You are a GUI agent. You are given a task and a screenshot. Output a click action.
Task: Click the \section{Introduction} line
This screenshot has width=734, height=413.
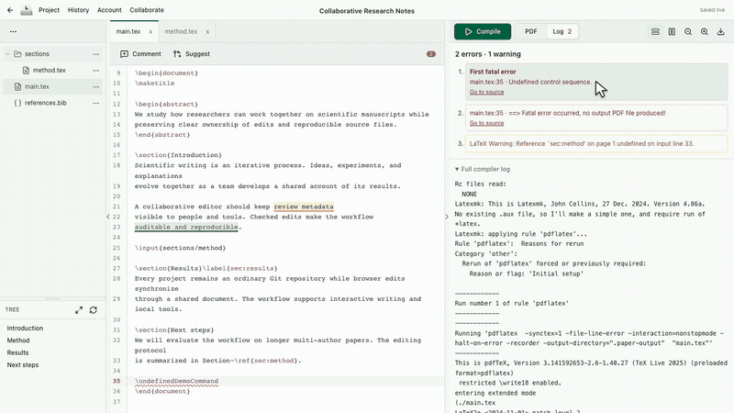click(x=178, y=155)
